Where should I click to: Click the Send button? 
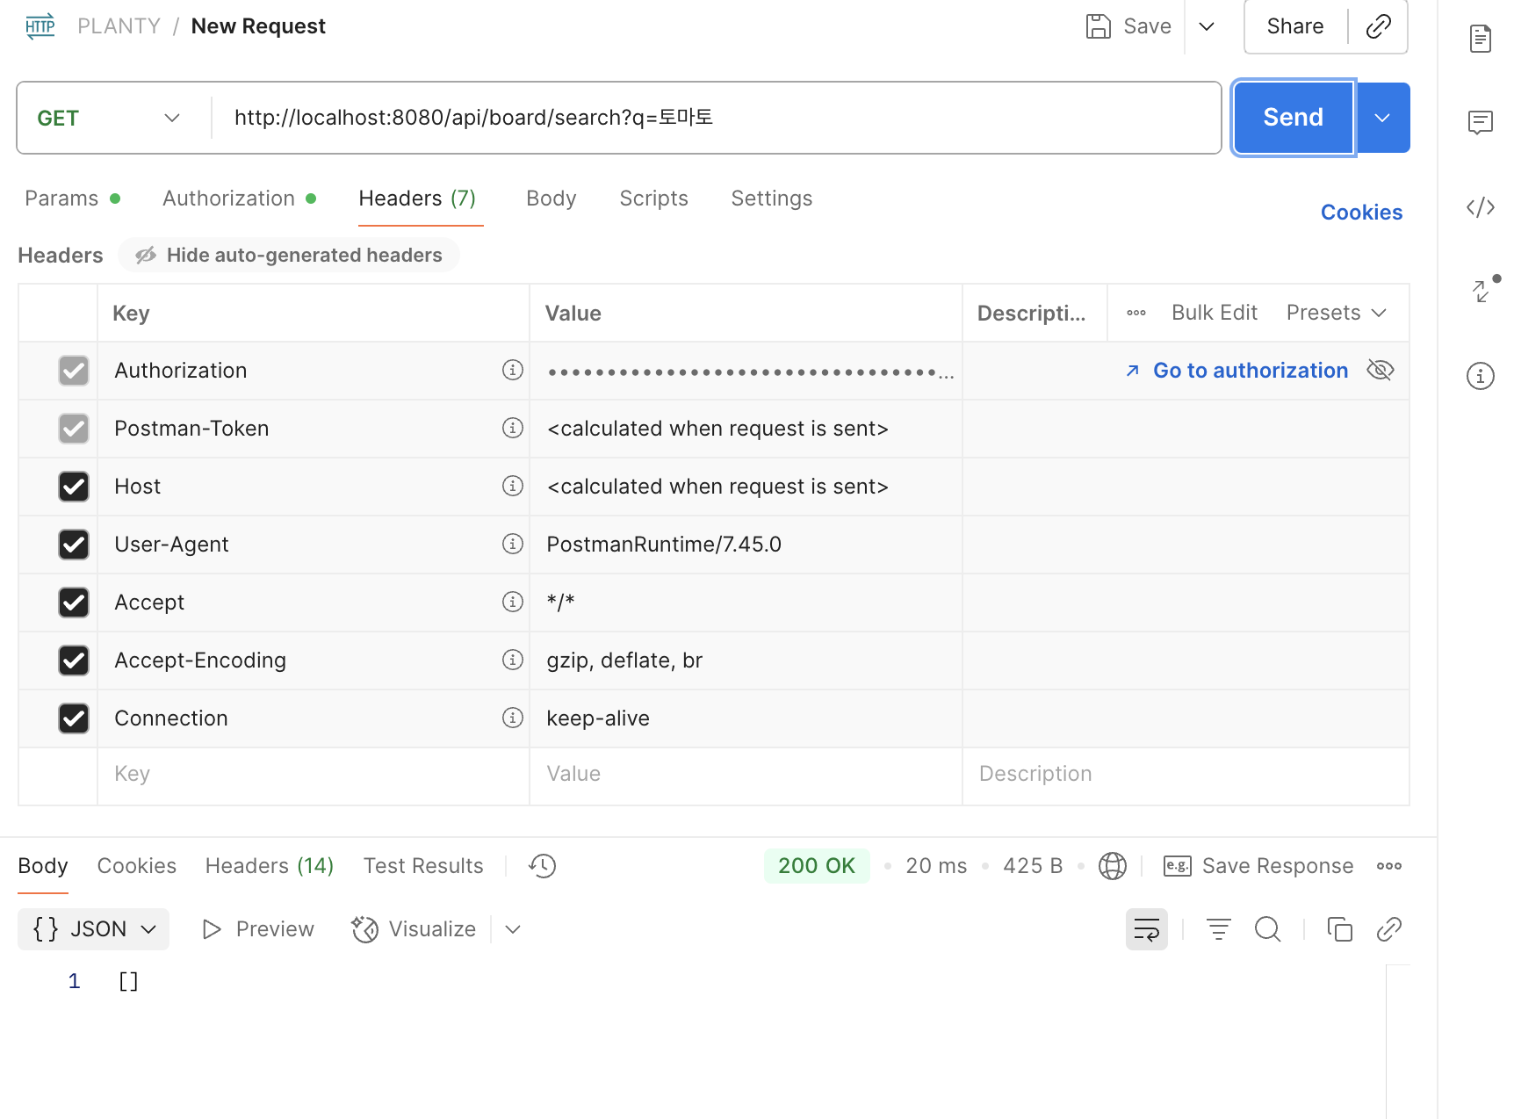[1294, 118]
